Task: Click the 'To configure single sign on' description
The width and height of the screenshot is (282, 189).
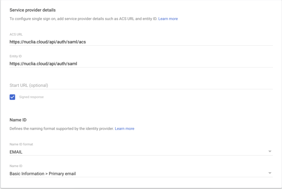Action: tap(83, 19)
